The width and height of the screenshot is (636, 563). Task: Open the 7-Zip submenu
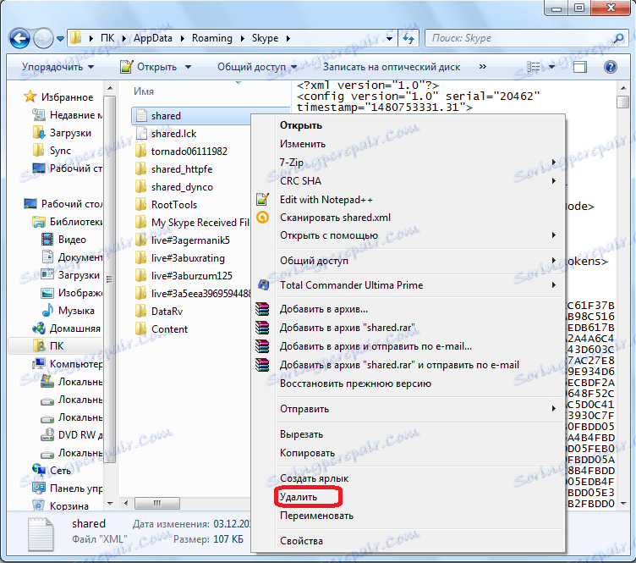[x=408, y=163]
